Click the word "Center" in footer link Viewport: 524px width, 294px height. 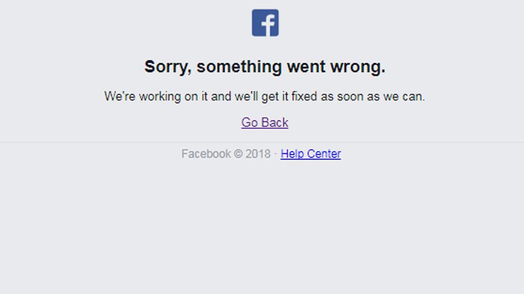[324, 154]
